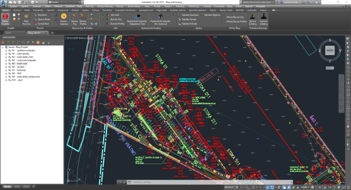
Task: Launch Sewer+ Explorer from ribbon
Action: pos(64,19)
